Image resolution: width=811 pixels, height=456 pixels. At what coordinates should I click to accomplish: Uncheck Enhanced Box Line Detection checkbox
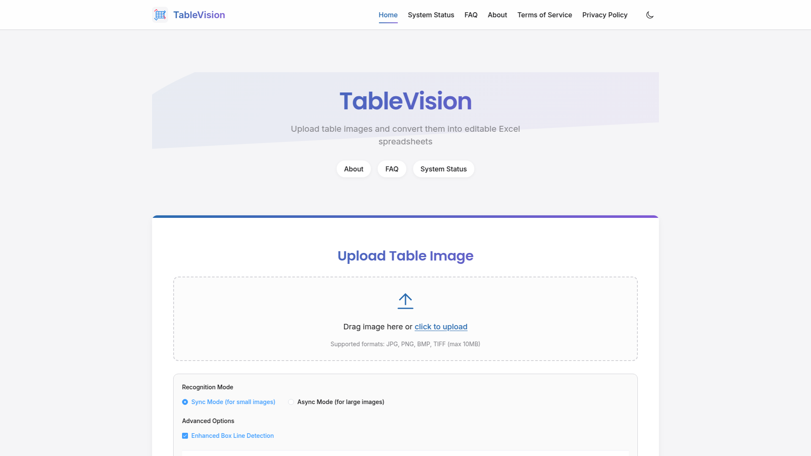coord(185,436)
